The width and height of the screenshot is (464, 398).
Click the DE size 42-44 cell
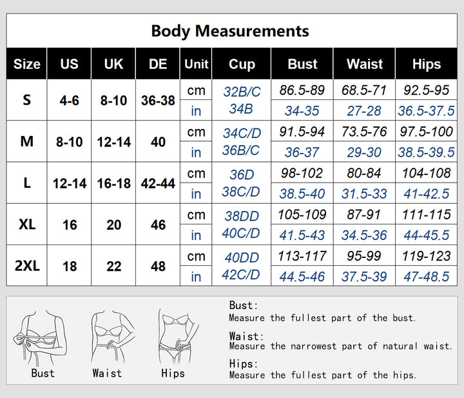pyautogui.click(x=158, y=183)
